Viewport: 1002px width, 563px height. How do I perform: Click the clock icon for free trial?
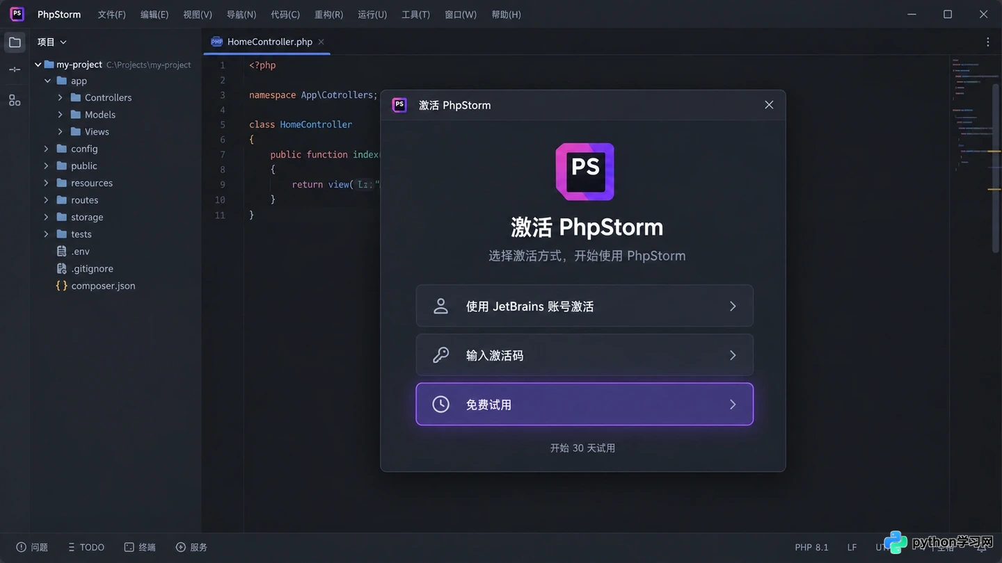[440, 405]
